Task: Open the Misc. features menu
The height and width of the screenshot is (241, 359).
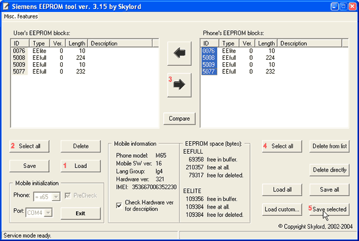Action: click(x=21, y=17)
